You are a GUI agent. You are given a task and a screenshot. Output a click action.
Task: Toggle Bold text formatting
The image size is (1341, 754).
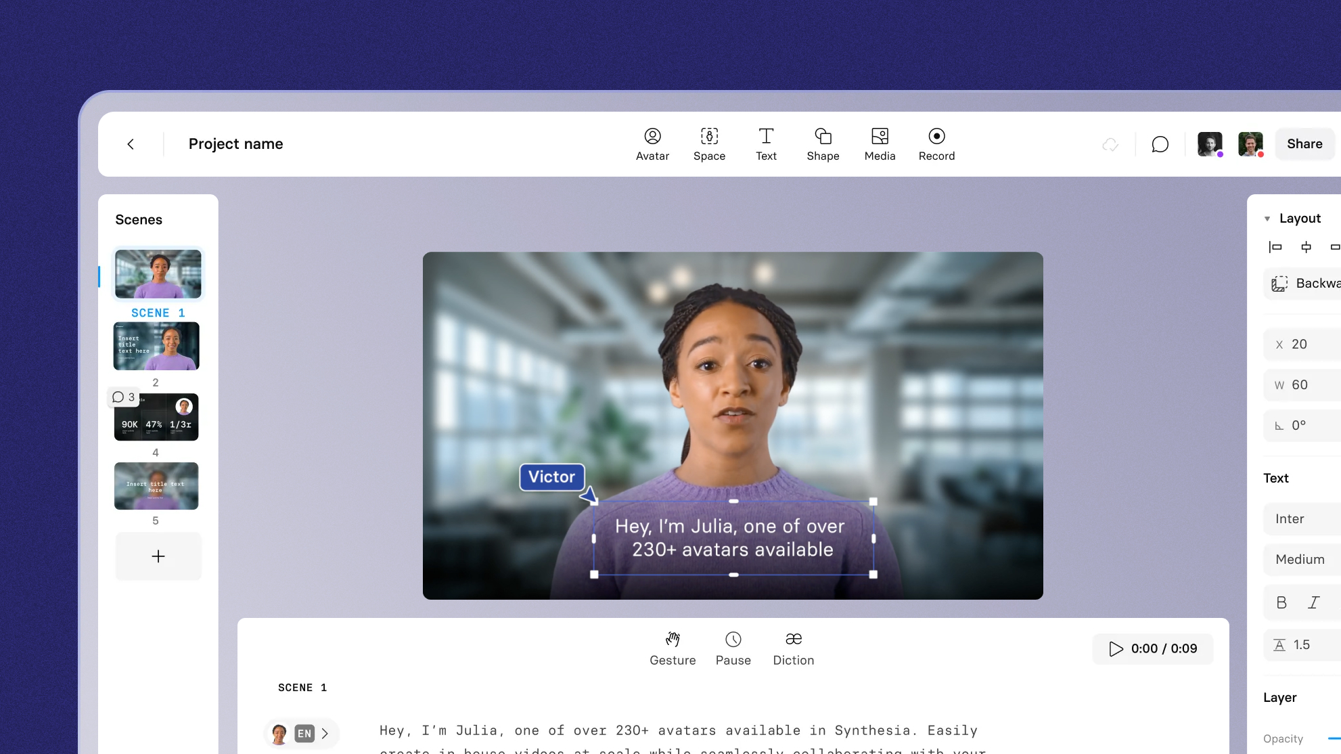(x=1281, y=602)
